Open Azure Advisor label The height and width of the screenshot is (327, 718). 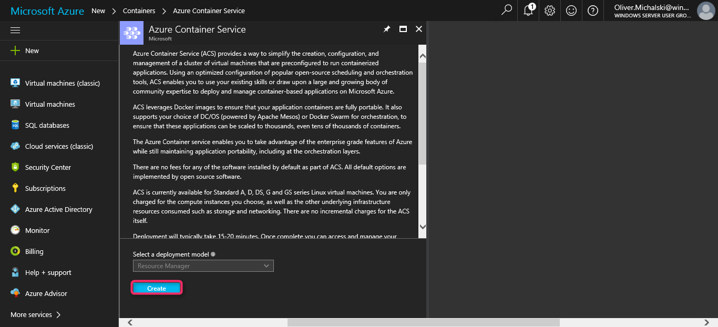pyautogui.click(x=46, y=293)
